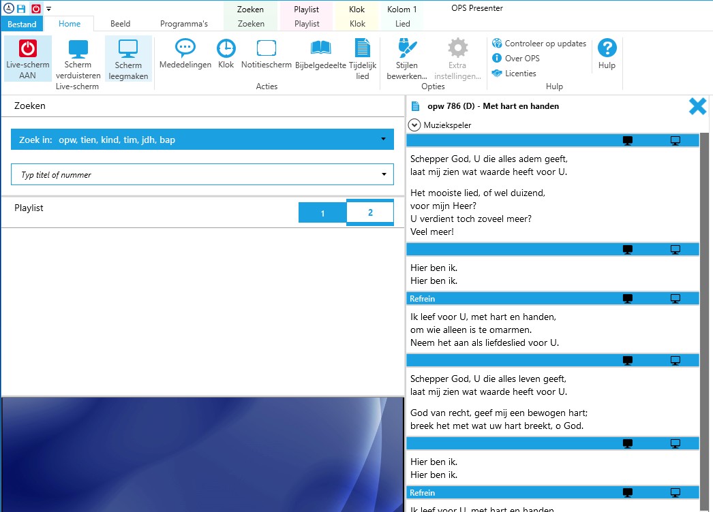Select the Playlist contextual ribbon tab
713x512 pixels.
click(x=307, y=24)
